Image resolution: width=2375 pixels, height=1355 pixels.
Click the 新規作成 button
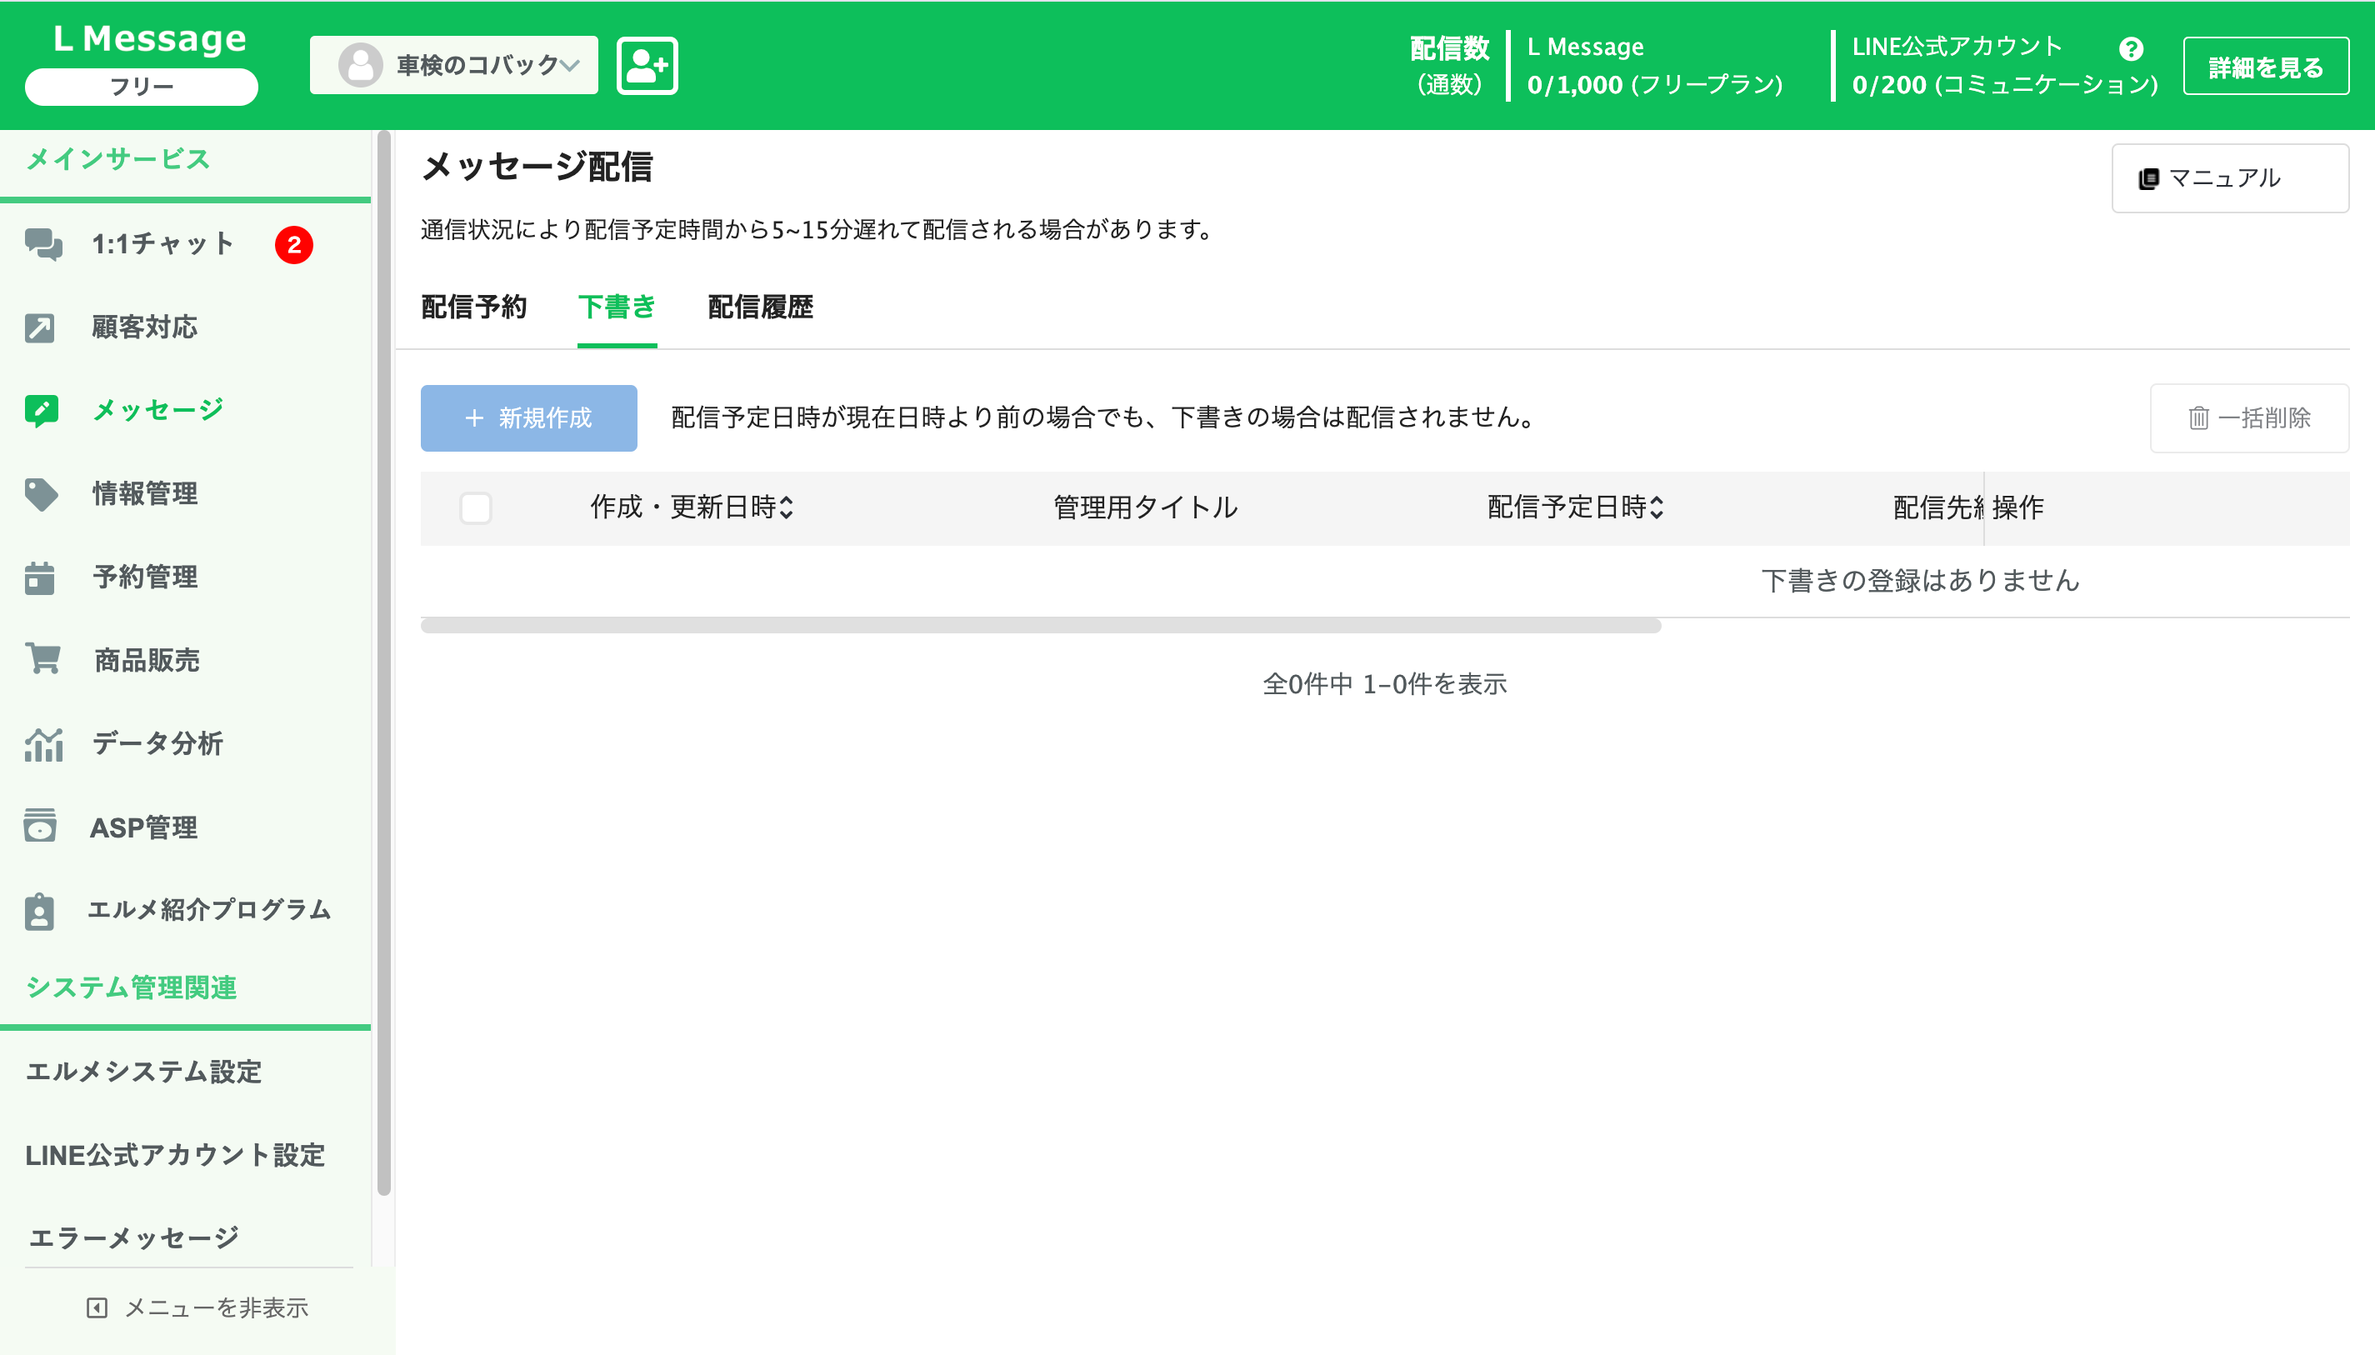(x=528, y=417)
